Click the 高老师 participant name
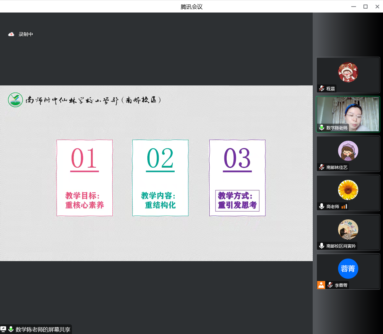Screen dimensions: 383x334 pos(333,207)
